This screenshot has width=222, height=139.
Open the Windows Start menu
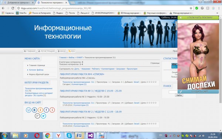(x=4, y=136)
